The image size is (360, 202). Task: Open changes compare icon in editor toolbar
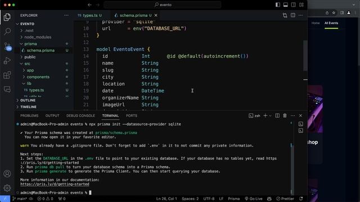(x=285, y=15)
